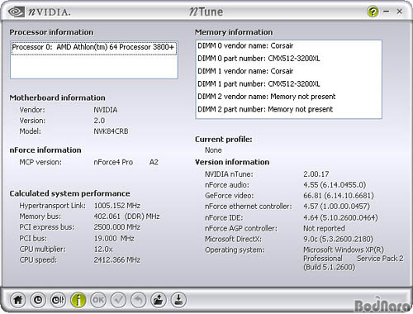The image size is (413, 314).
Task: Select DIMM 1 vendor name Corsair row
Action: (288, 71)
